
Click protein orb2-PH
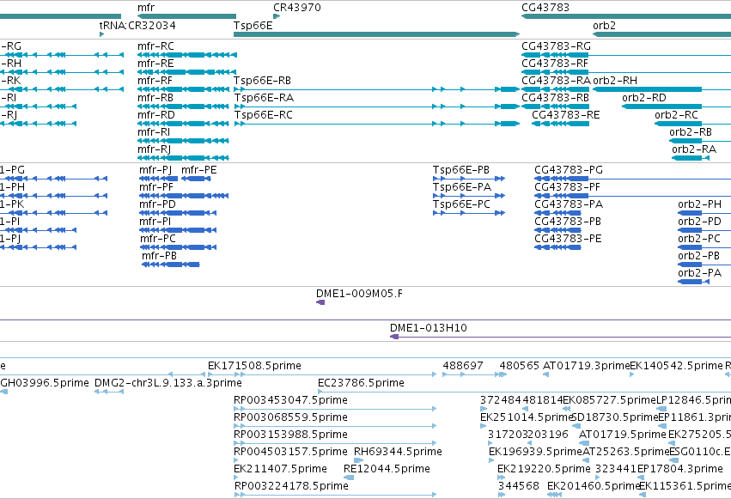click(x=704, y=213)
